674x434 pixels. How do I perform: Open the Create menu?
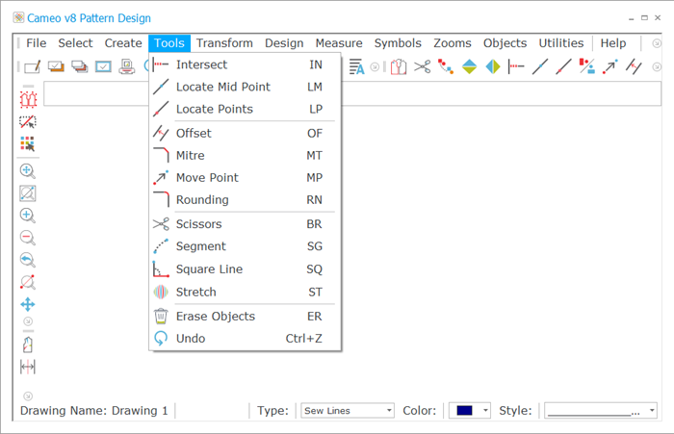tap(123, 43)
